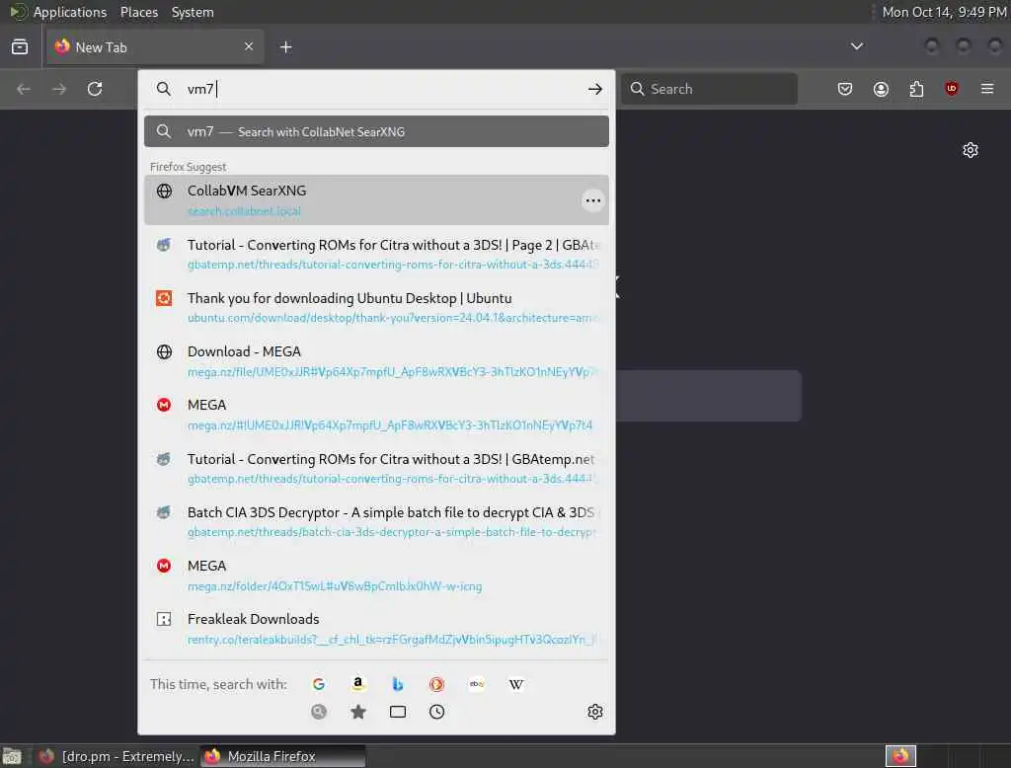Click into the address bar containing vm7
1011x768 pixels.
[x=377, y=89]
